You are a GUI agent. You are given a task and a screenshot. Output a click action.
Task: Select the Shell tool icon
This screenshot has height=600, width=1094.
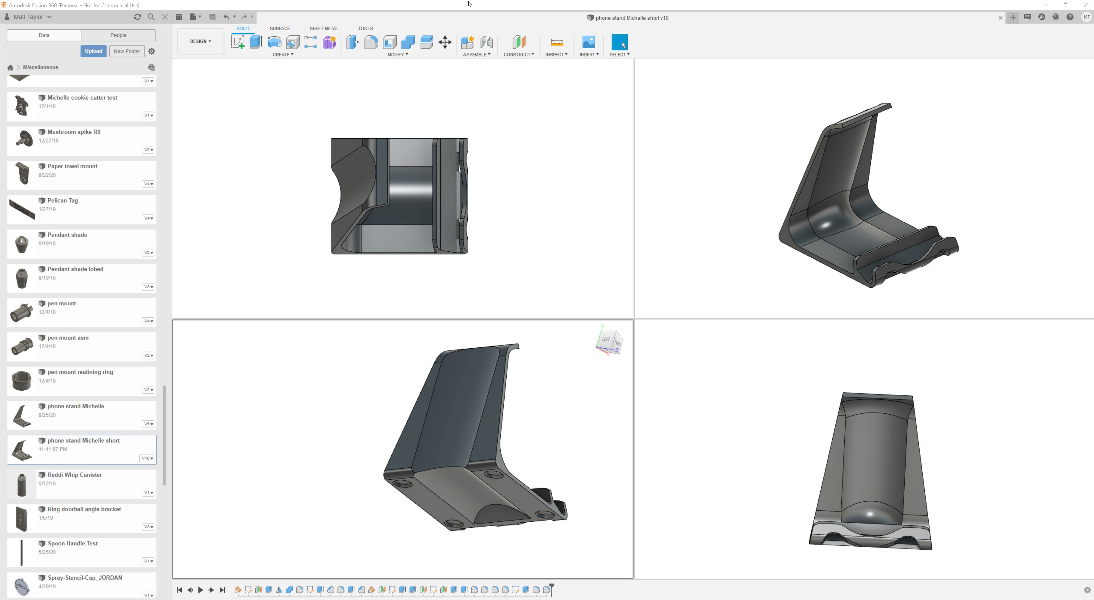[390, 42]
